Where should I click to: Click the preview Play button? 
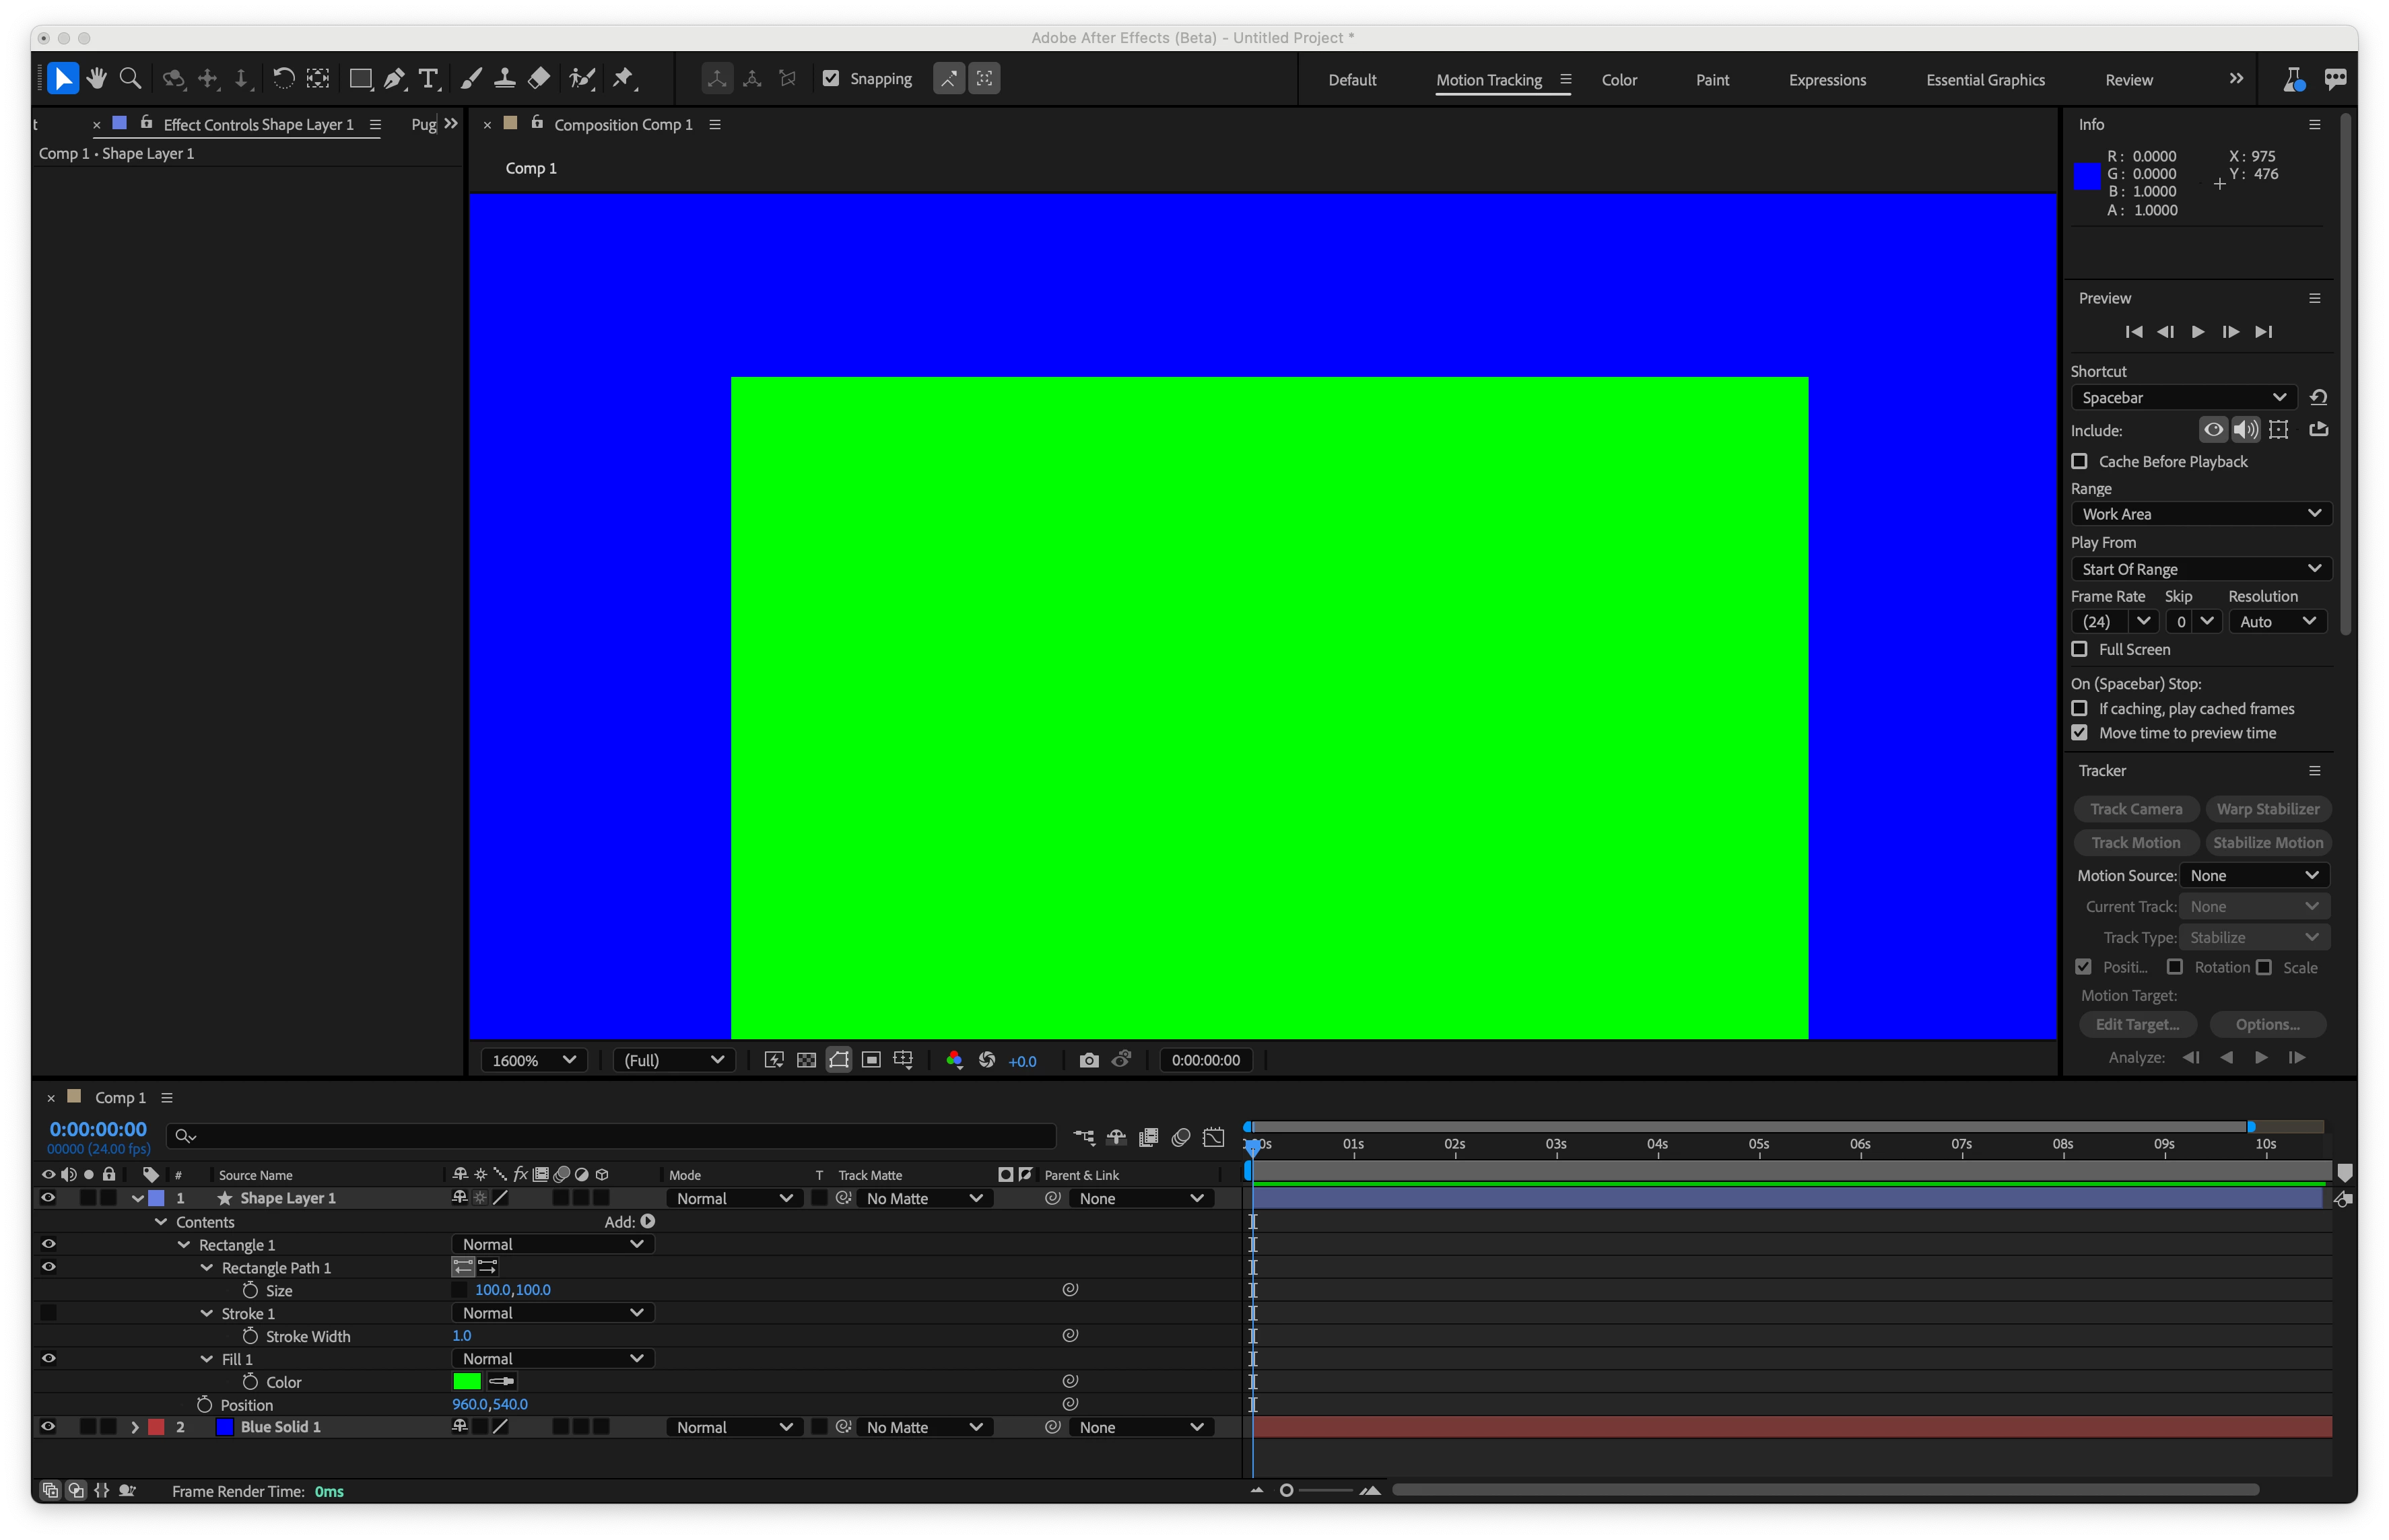(2198, 332)
